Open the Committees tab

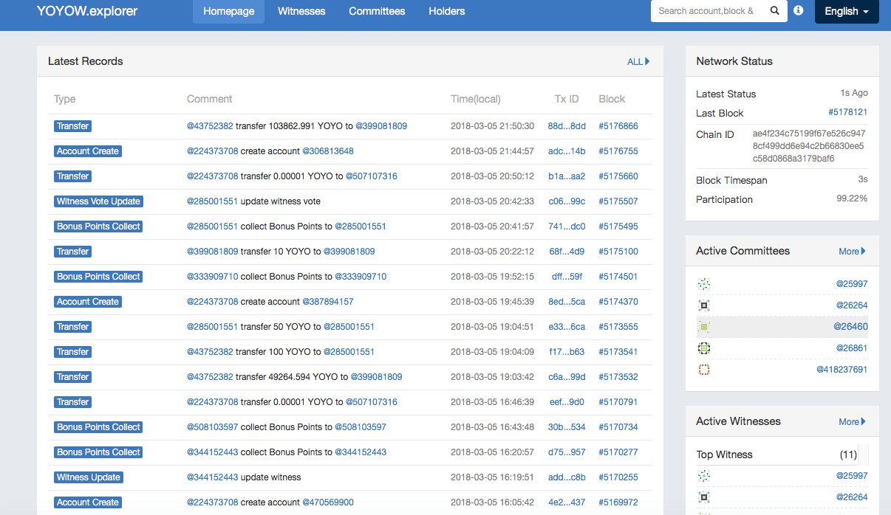coord(377,12)
